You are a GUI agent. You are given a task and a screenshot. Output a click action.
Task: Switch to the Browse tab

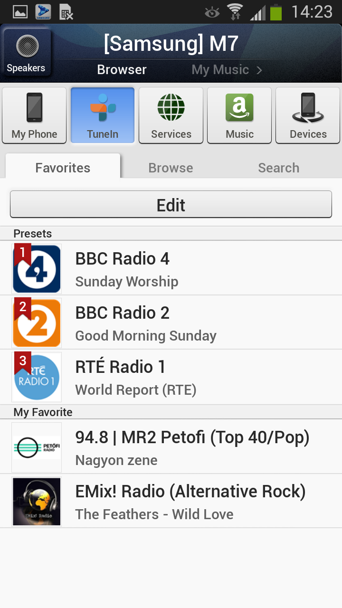[x=171, y=168]
